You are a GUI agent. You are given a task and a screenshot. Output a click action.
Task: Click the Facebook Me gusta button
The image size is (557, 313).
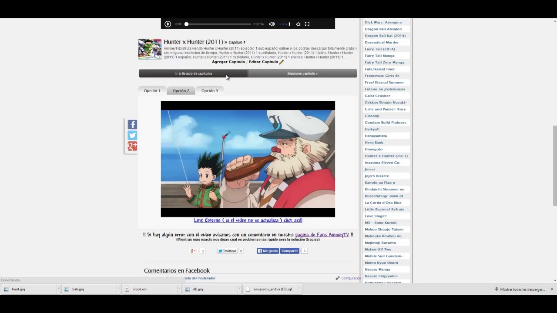(268, 251)
